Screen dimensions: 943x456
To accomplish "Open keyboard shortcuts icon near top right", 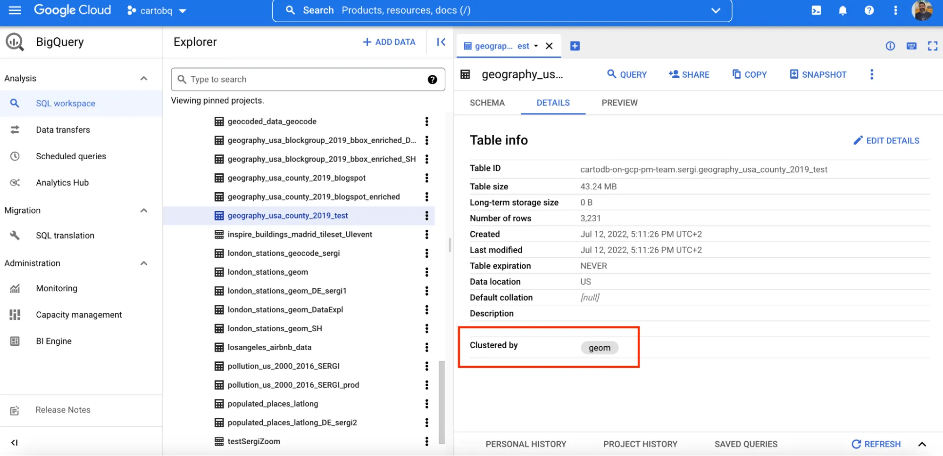I will 912,46.
